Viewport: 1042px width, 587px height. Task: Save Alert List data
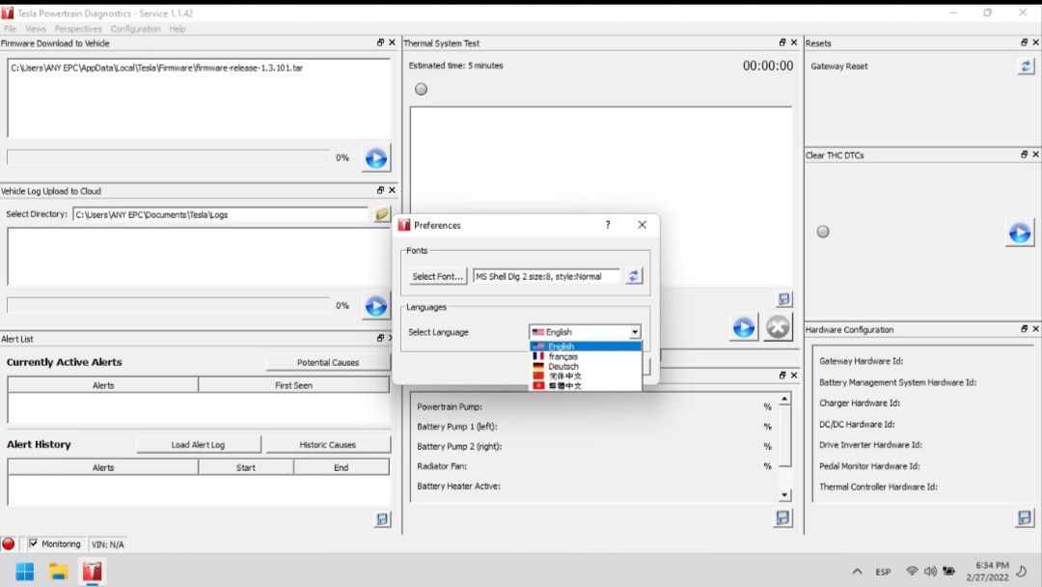(382, 519)
